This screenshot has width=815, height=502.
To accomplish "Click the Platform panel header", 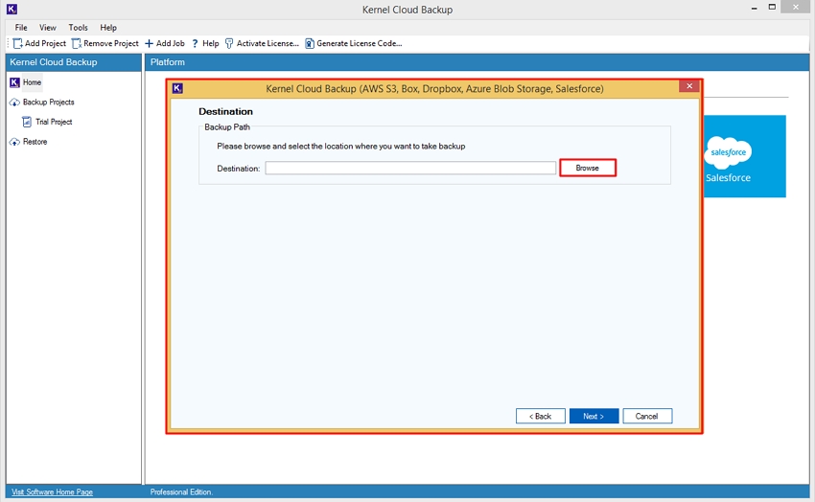I will pos(477,62).
